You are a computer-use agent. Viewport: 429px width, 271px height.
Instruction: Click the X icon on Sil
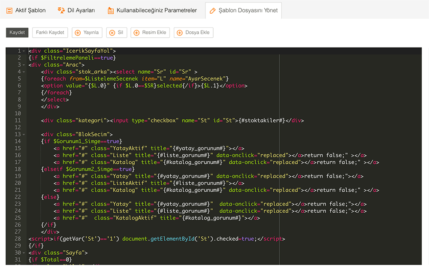tap(112, 33)
